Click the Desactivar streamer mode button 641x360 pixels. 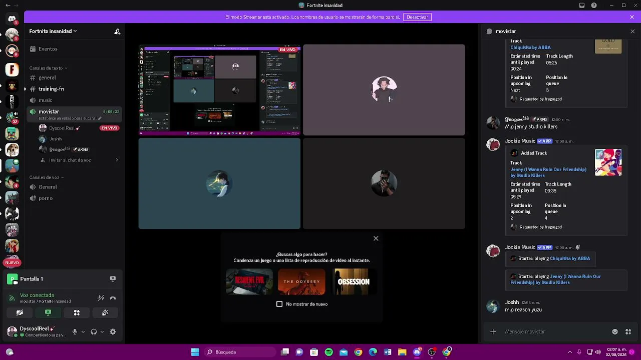point(417,17)
